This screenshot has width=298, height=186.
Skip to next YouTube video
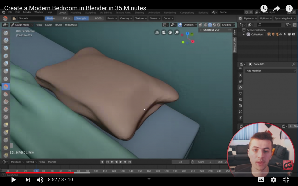(x=28, y=179)
